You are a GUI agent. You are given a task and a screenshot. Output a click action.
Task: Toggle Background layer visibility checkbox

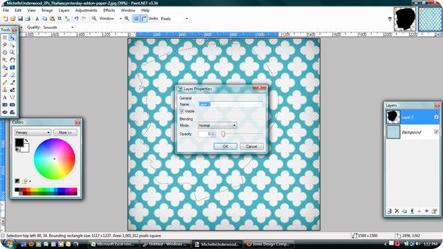(x=436, y=132)
